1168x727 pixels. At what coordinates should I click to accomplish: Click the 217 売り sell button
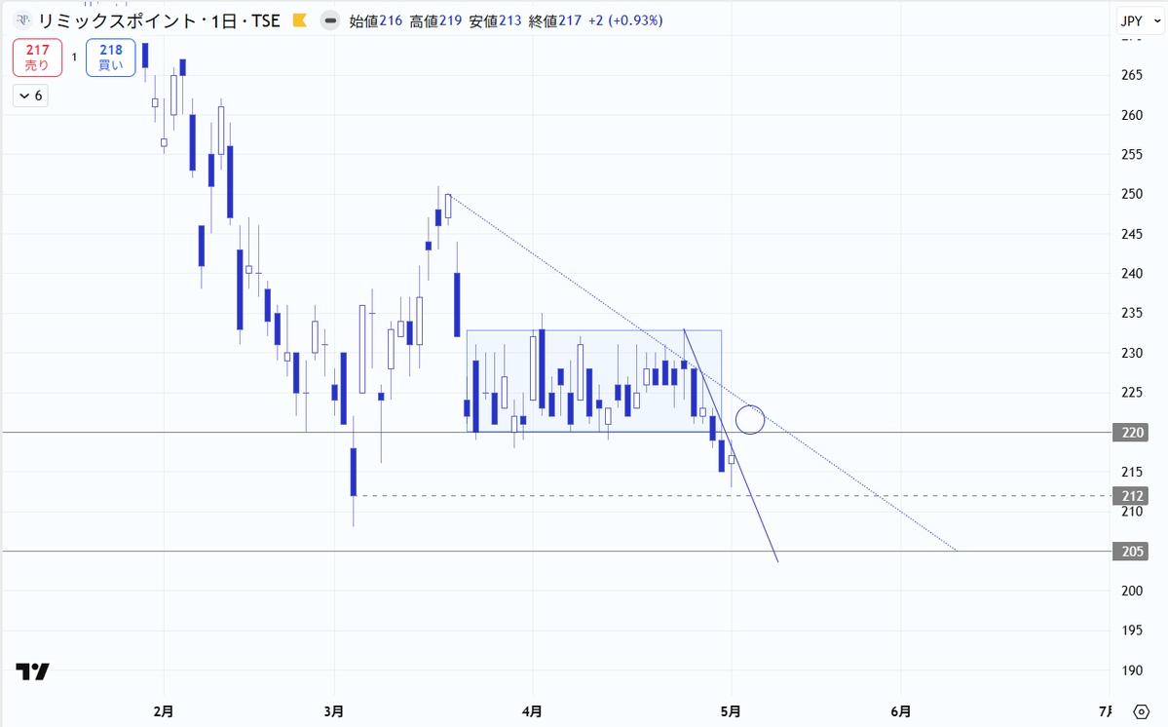point(37,57)
